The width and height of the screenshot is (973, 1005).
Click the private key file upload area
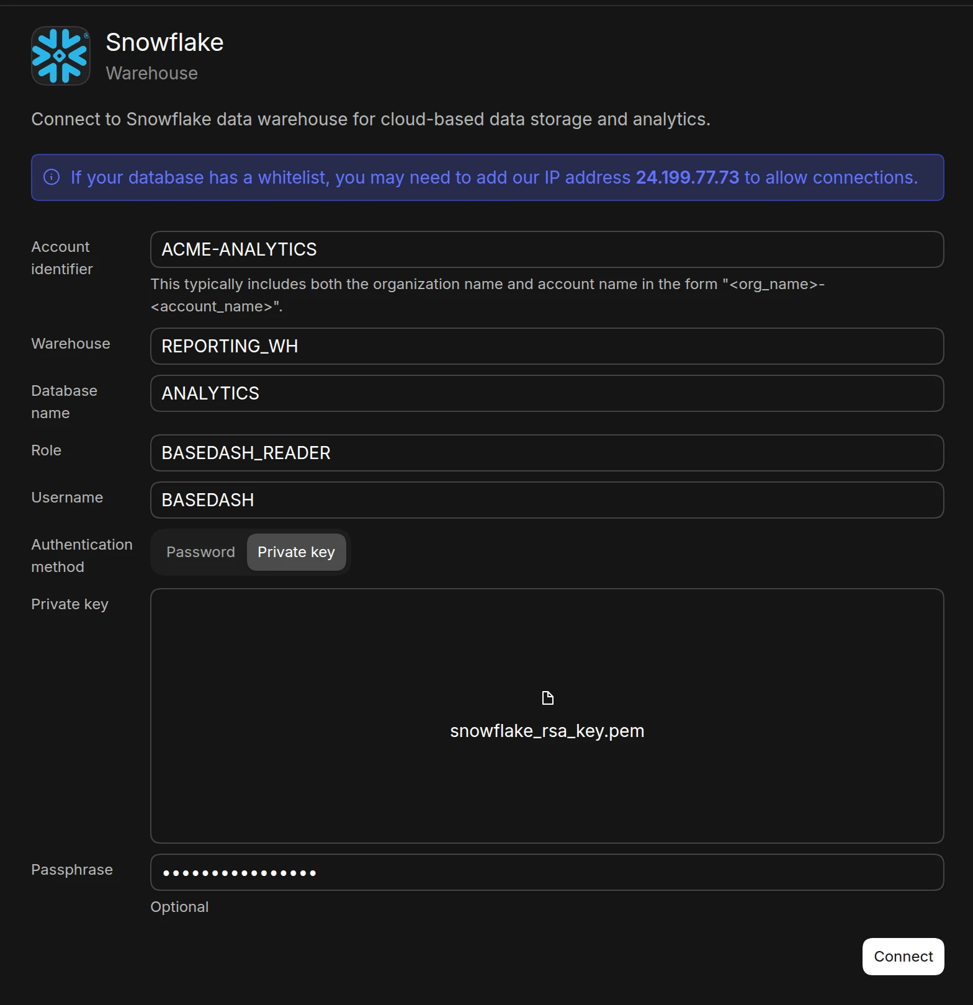click(547, 716)
